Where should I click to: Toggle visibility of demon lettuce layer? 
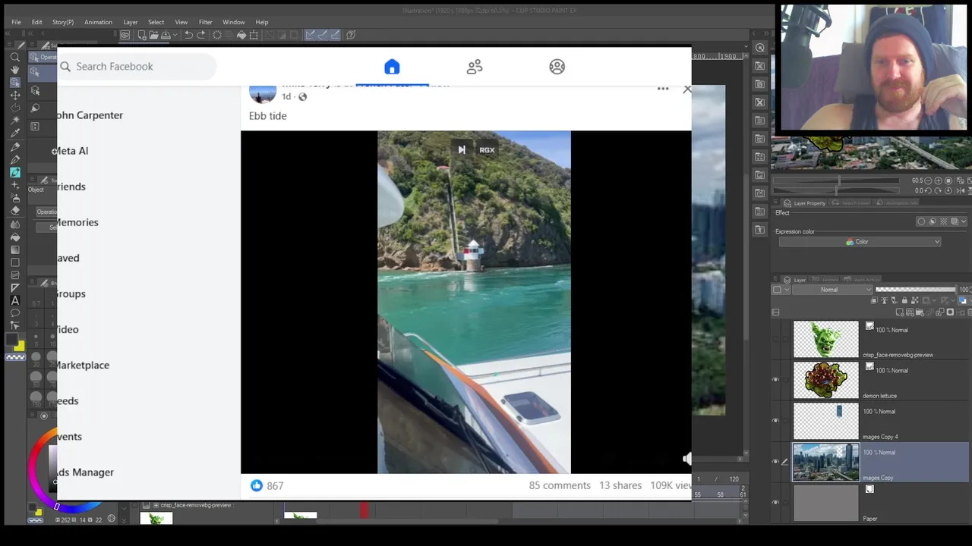[775, 380]
